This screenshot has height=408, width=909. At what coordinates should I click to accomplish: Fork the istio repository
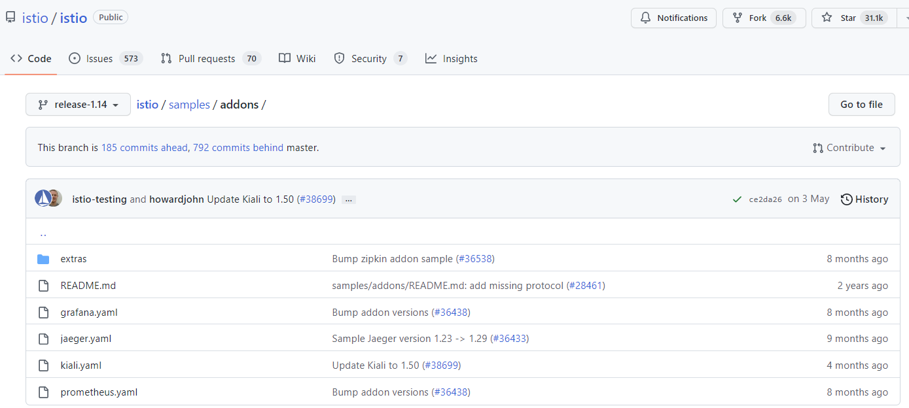coord(764,18)
